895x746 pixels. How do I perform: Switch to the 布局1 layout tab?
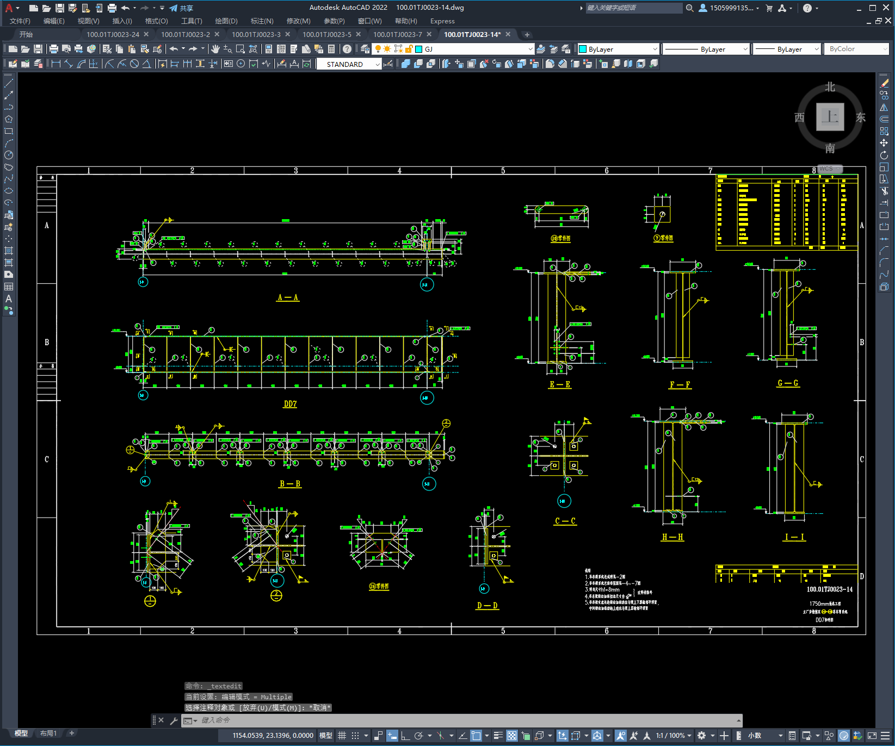[48, 733]
